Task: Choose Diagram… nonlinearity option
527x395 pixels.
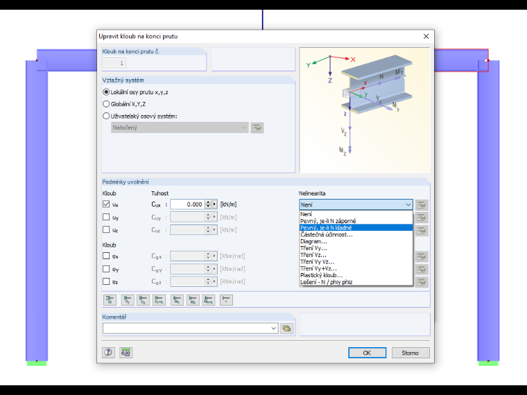Action: pyautogui.click(x=356, y=241)
